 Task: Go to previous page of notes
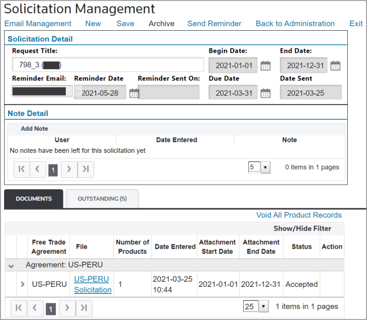(37, 169)
